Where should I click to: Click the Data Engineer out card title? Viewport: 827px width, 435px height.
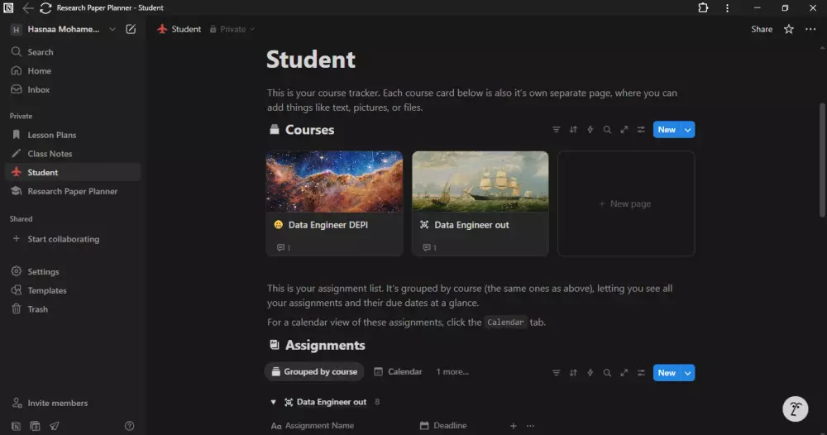pos(471,225)
